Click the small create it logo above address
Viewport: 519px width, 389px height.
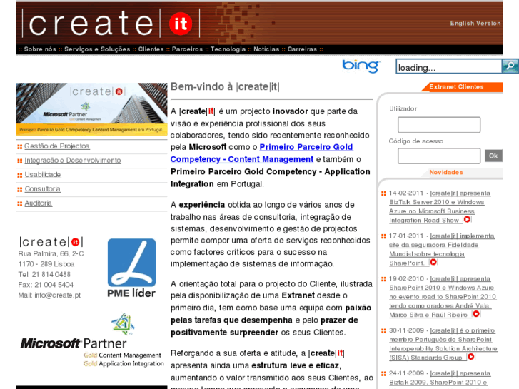[51, 242]
